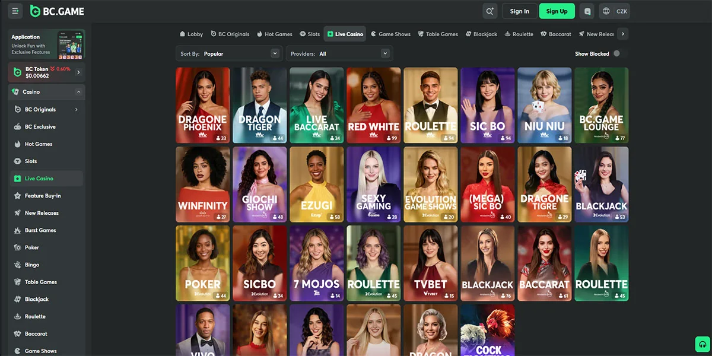Expand the BC Token price chevron
This screenshot has height=356, width=712.
[78, 72]
